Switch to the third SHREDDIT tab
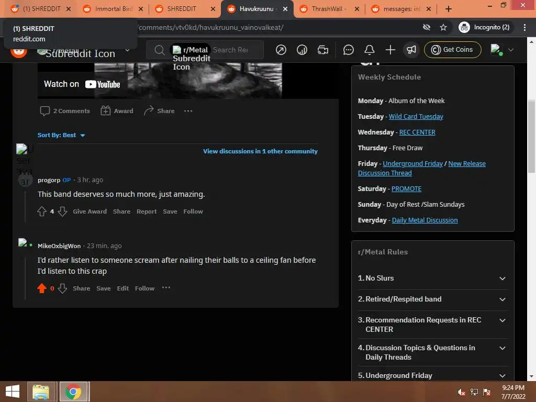The image size is (536, 402). point(185,9)
